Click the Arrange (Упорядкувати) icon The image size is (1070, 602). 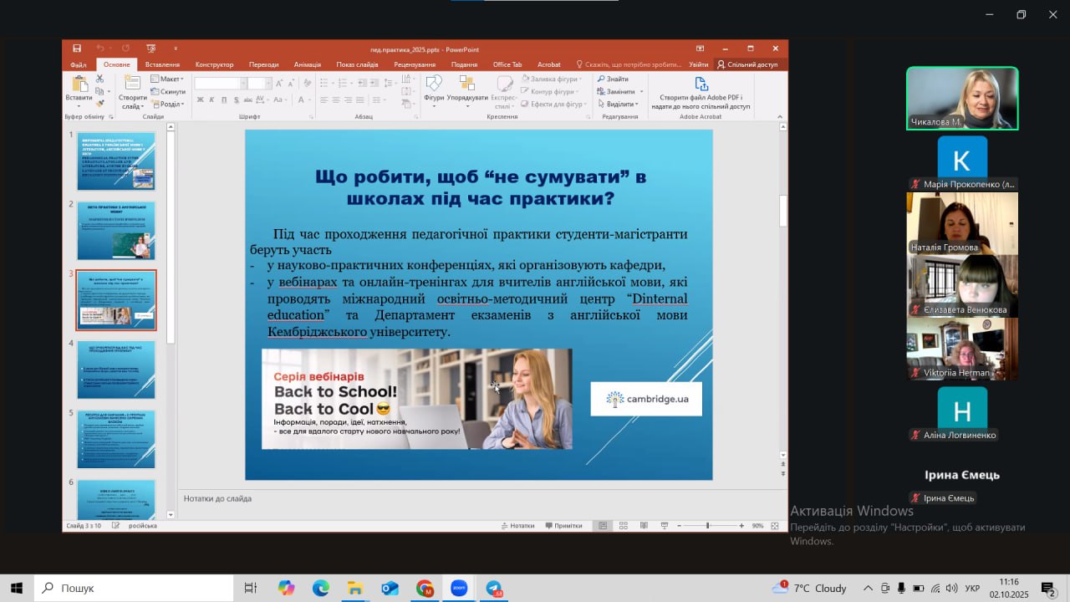pos(466,84)
